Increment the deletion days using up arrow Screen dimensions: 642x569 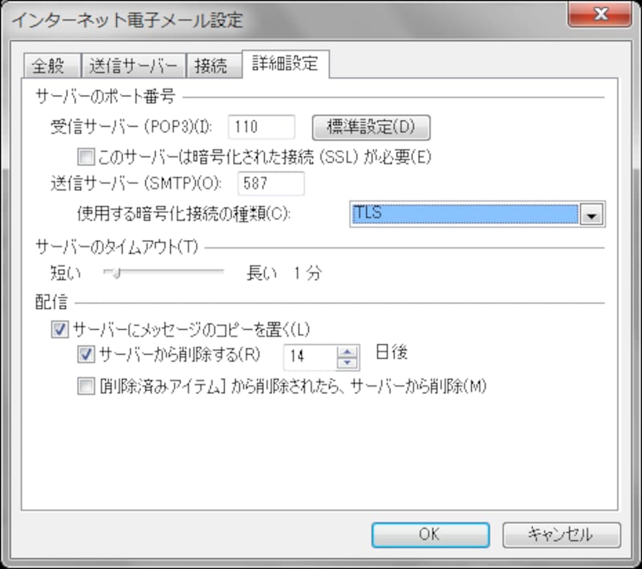(x=347, y=350)
